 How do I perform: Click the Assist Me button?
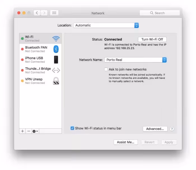point(126,142)
